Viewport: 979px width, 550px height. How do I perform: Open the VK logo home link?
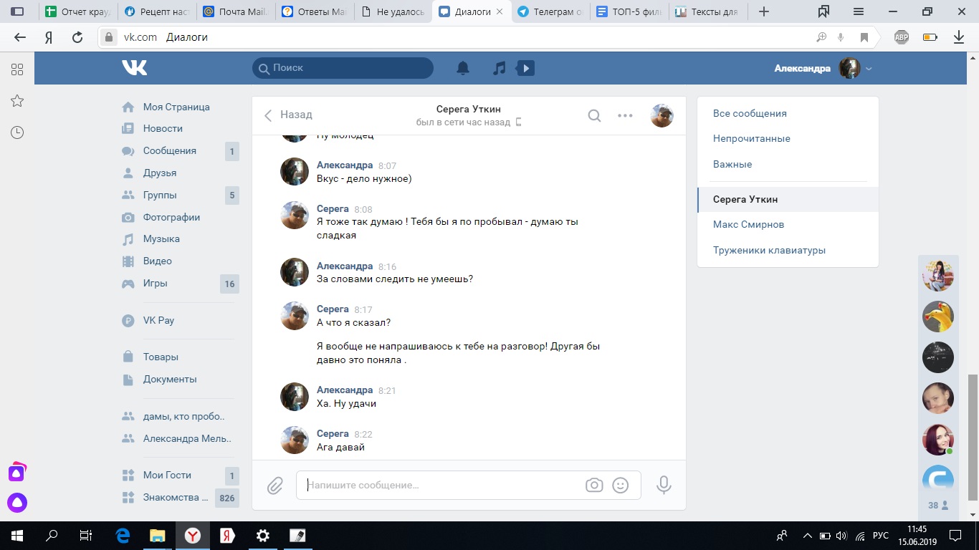click(x=134, y=68)
